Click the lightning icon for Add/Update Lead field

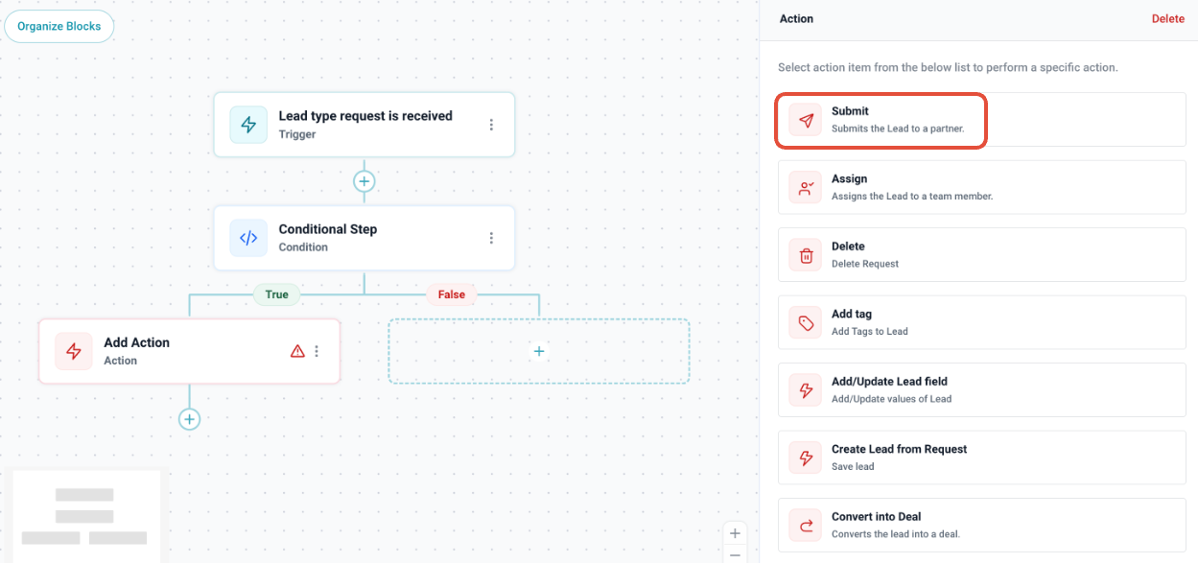(806, 390)
